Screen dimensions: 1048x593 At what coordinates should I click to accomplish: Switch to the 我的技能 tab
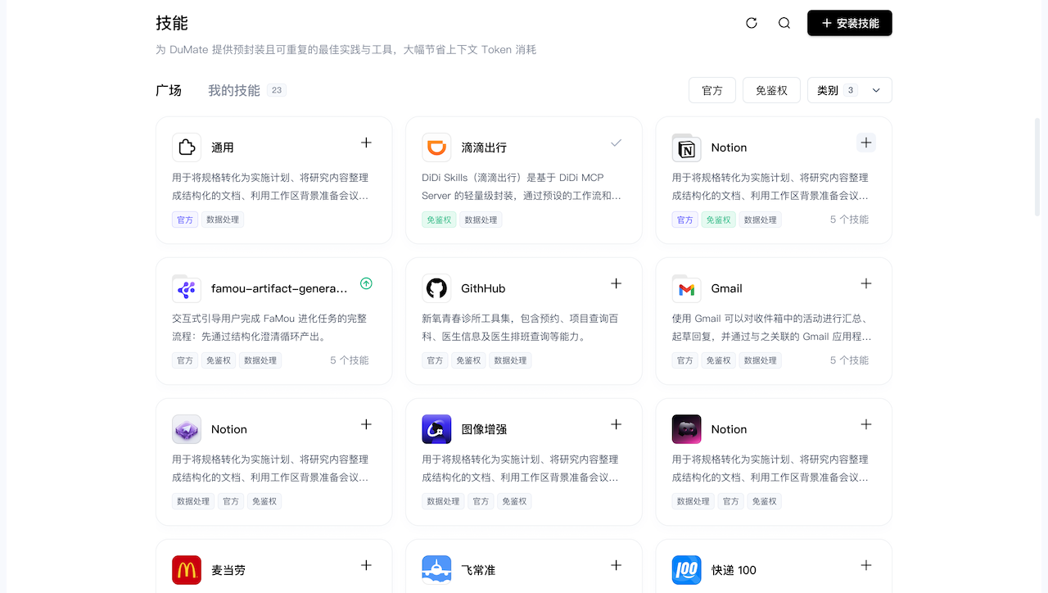[x=234, y=90]
